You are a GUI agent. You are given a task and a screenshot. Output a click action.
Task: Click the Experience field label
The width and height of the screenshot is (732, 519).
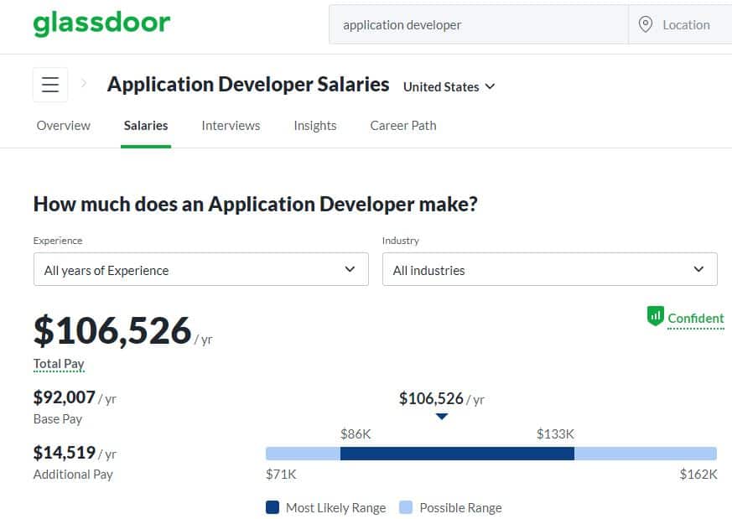pos(58,241)
